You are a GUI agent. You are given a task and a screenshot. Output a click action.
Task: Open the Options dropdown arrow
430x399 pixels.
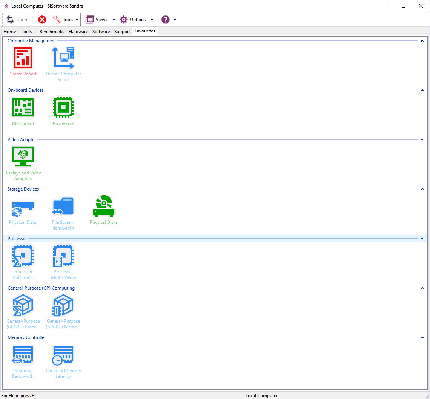152,20
